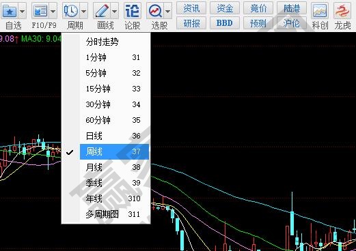The image size is (356, 251).
Task: Open the 科创 chart icon
Action: tap(320, 11)
